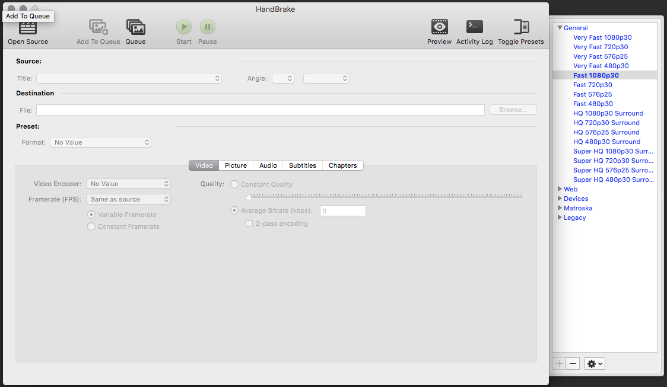Select the Constant Quality radio button

point(234,184)
